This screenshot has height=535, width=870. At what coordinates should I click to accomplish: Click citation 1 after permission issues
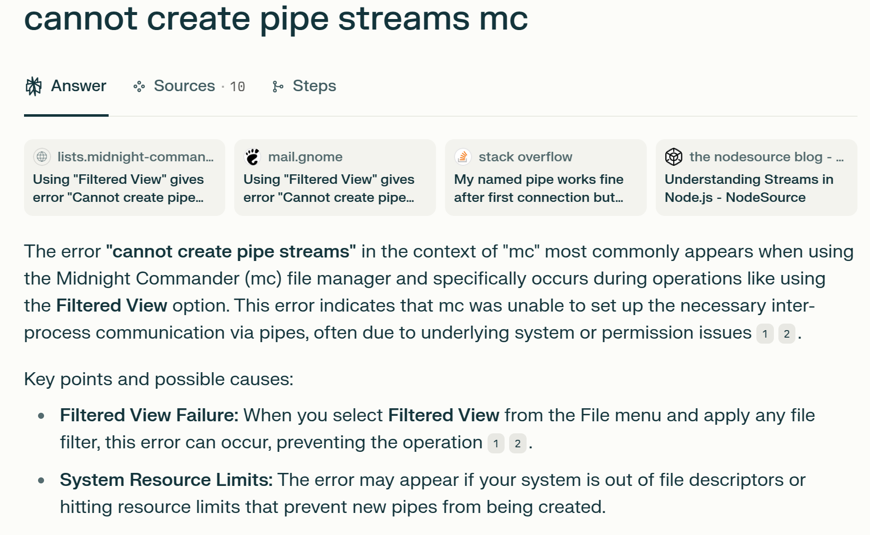tap(765, 334)
